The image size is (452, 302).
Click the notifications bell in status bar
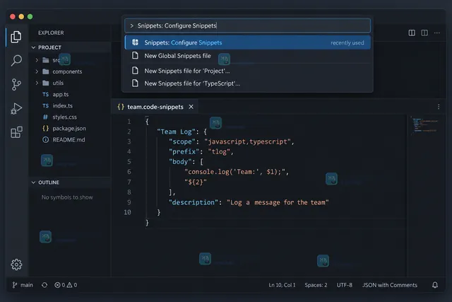(435, 285)
